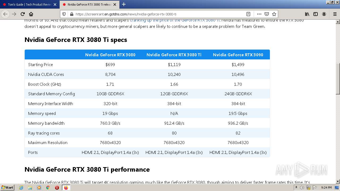The image size is (340, 191).
Task: Click the '19.5 Gbps' cell
Action: [238, 114]
